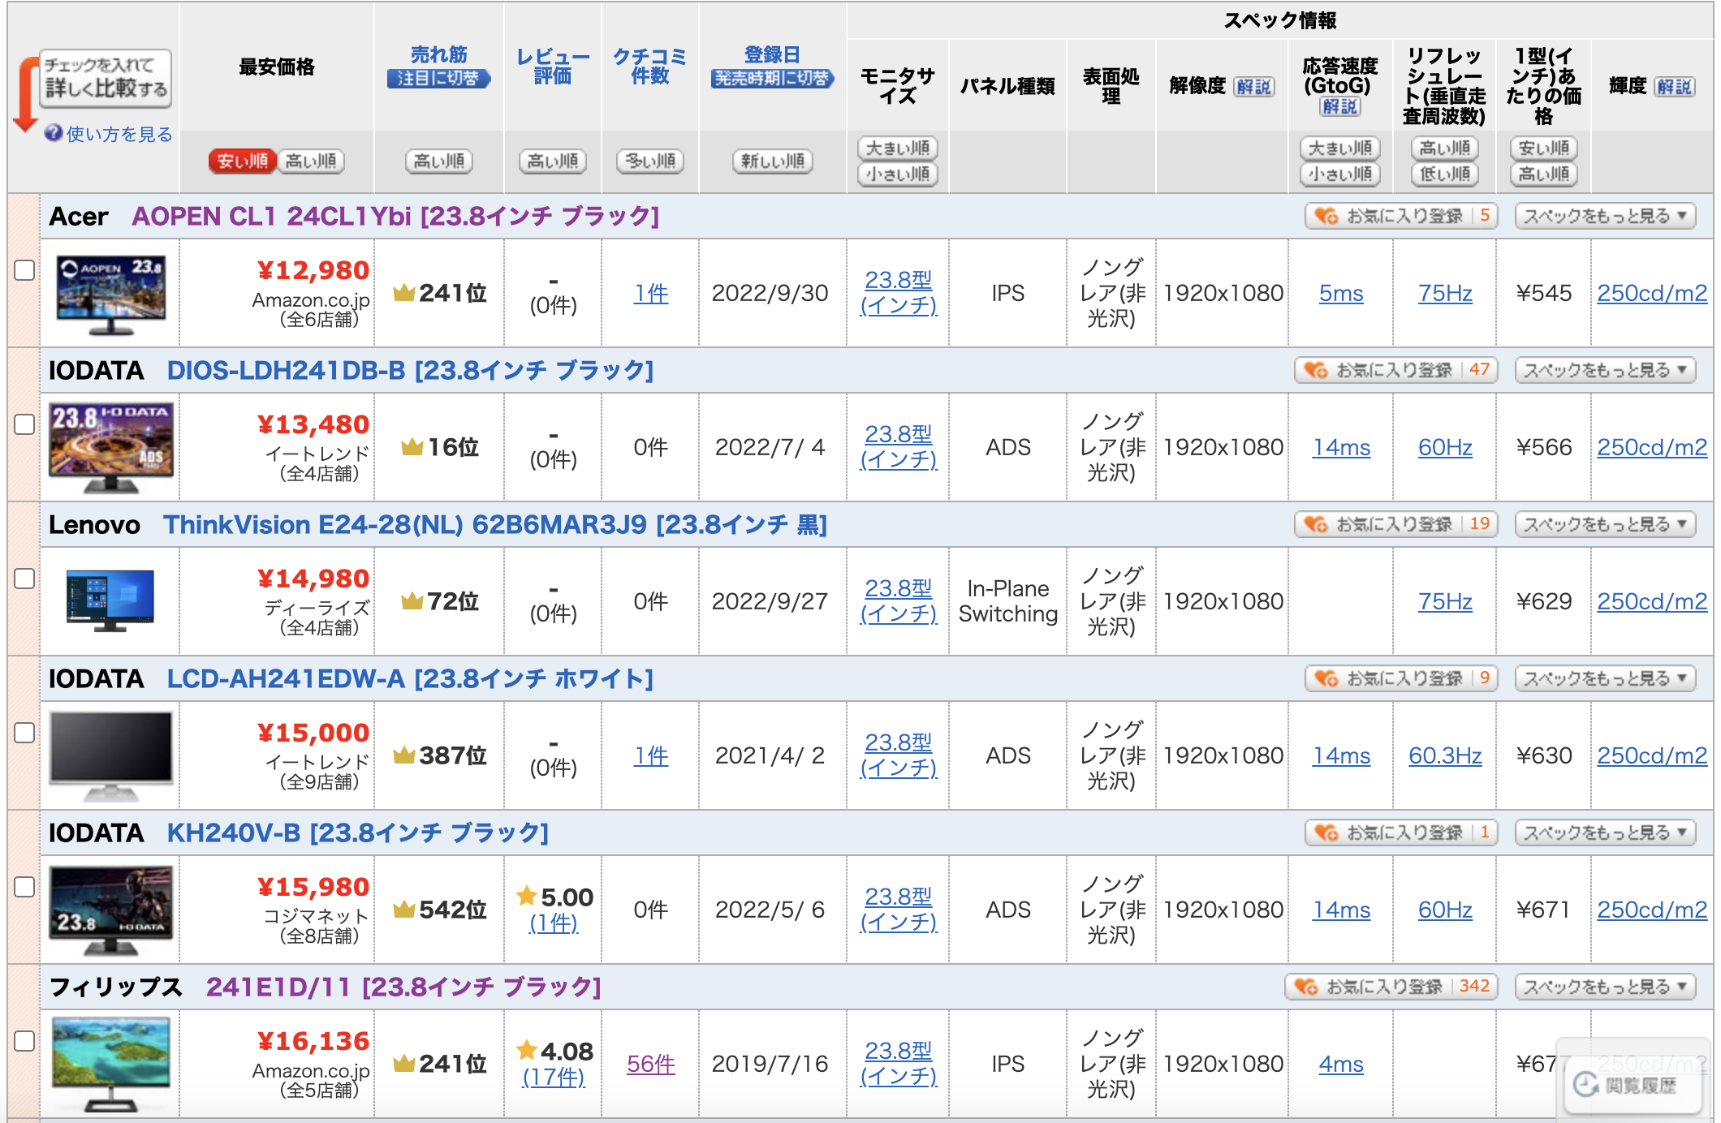Add KH240V-B to favorites
Screen dimensions: 1721x1123
[1401, 833]
